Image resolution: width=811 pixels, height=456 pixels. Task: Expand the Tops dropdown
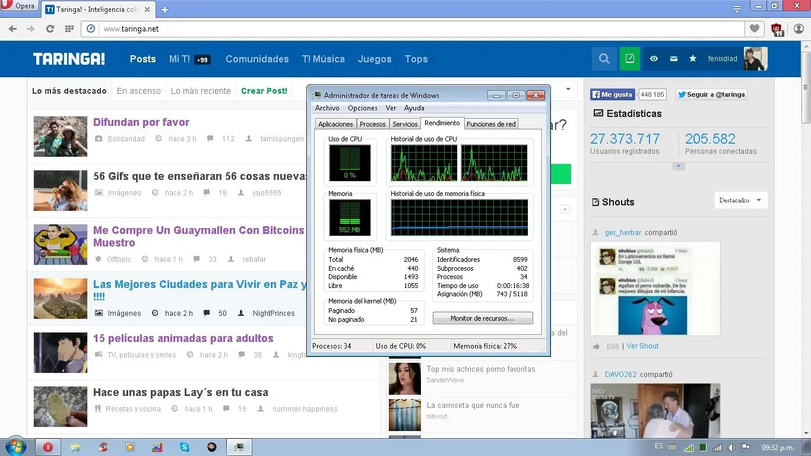(419, 59)
